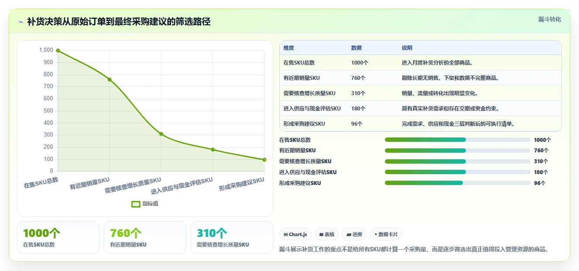This screenshot has height=271, width=579.
Task: Click the 180个 cell in the table
Action: [x=358, y=109]
